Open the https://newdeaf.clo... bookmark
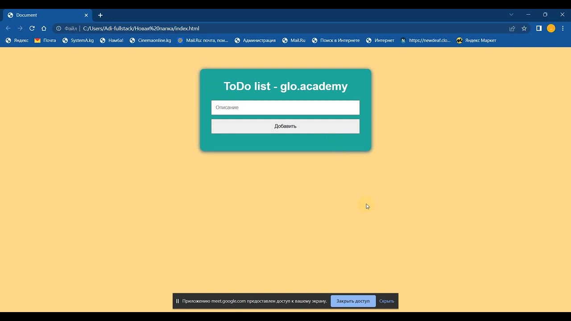The width and height of the screenshot is (571, 321). tap(426, 40)
